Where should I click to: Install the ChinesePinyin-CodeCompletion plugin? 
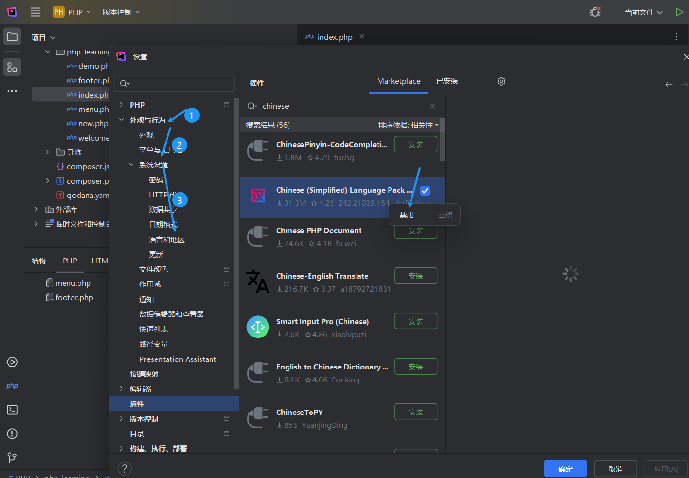pyautogui.click(x=416, y=144)
